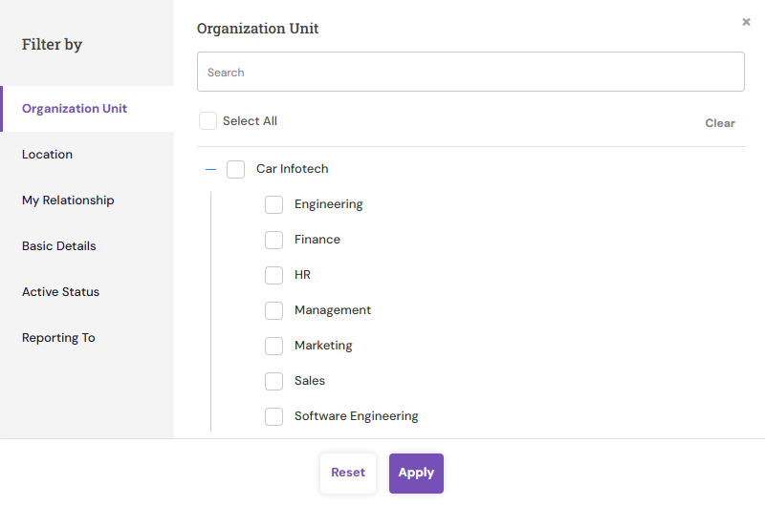
Task: Check the Software Engineering checkbox
Action: (273, 416)
